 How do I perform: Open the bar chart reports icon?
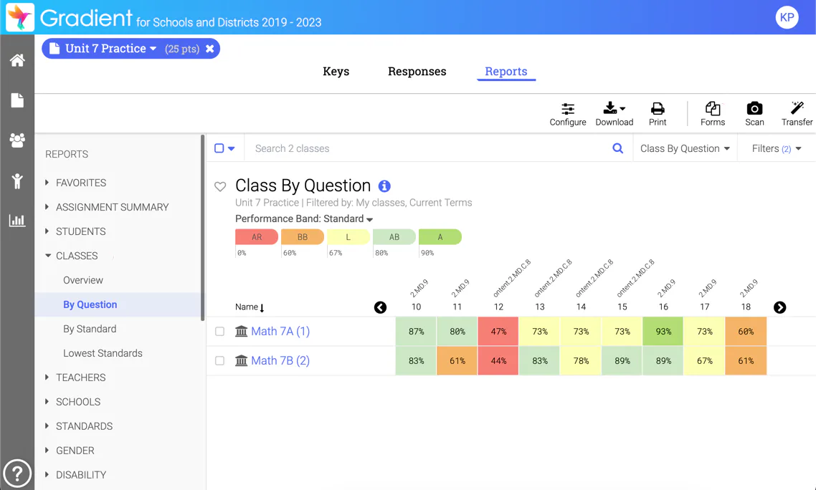click(x=17, y=221)
